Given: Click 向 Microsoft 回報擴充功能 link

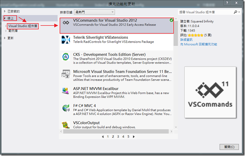Looking at the screenshot, I should tap(199, 44).
